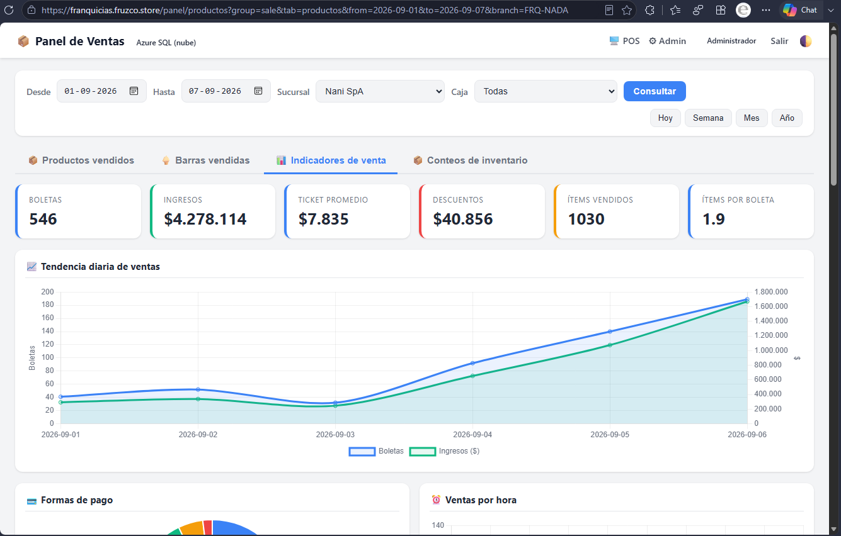Click the 2026-09-03 x-axis label

[x=335, y=435]
